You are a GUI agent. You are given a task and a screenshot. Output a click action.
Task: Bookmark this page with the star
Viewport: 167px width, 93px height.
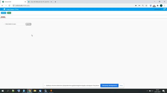[146, 6]
